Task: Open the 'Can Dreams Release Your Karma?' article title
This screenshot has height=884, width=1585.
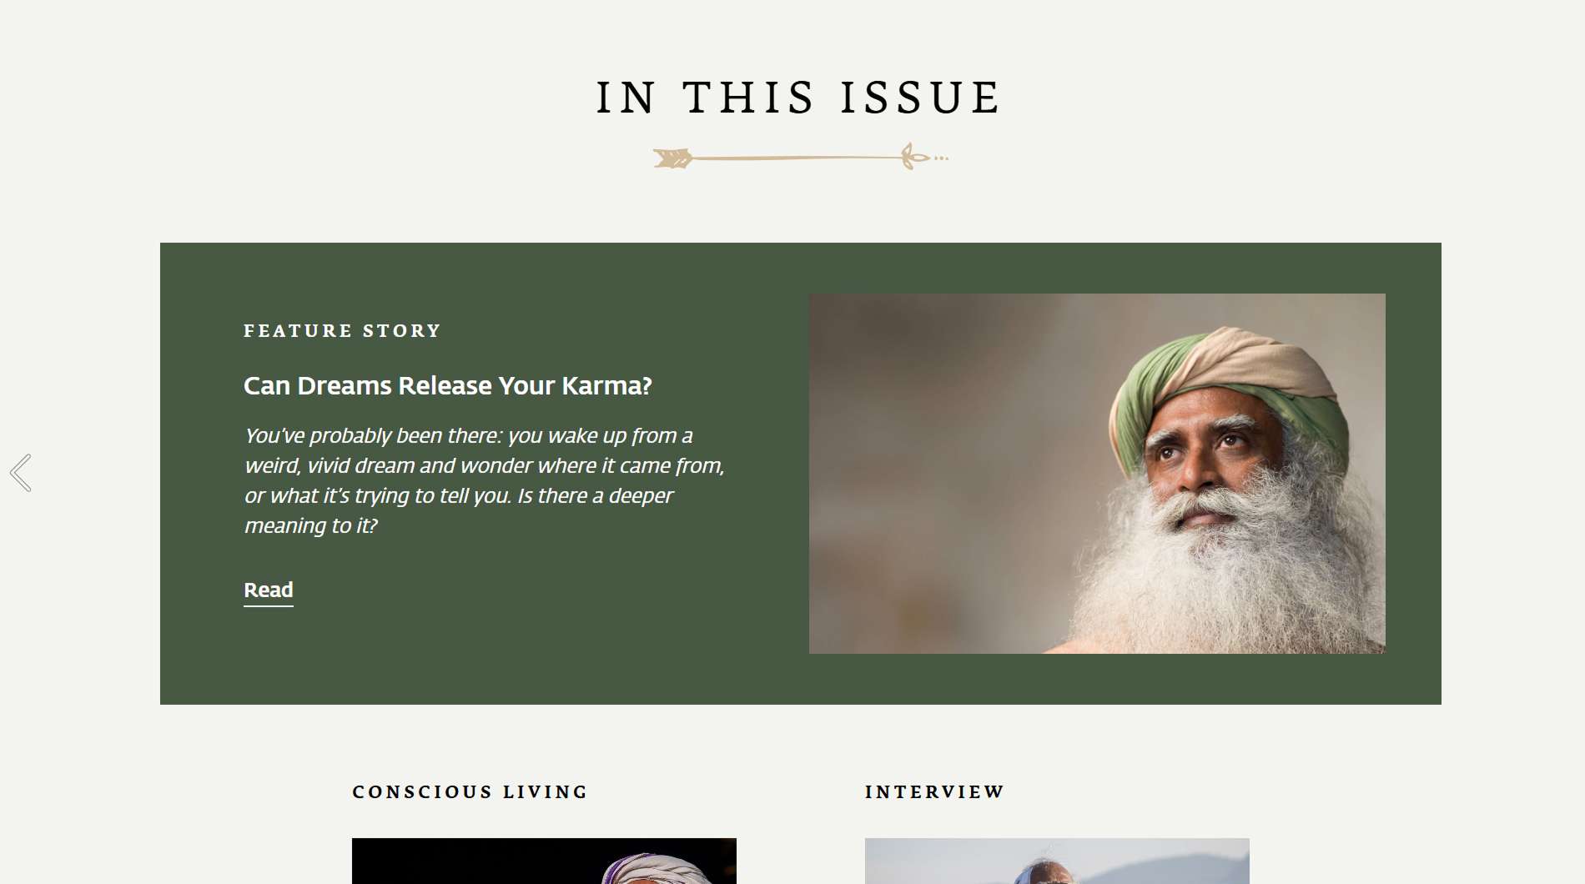Action: tap(448, 385)
